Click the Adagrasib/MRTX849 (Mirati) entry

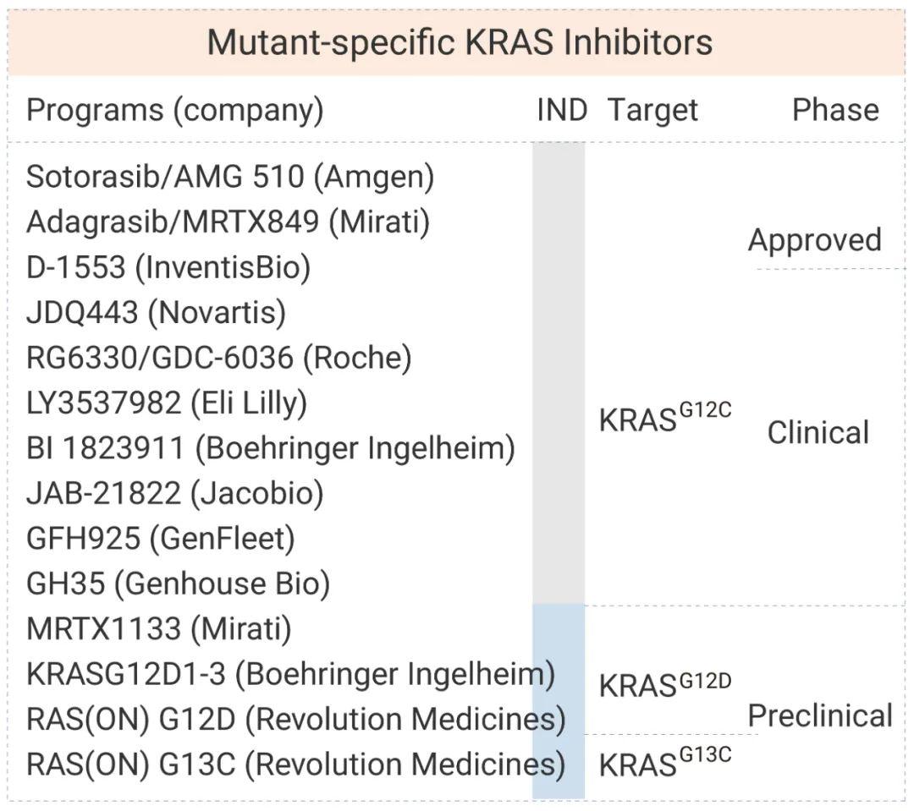coord(228,222)
